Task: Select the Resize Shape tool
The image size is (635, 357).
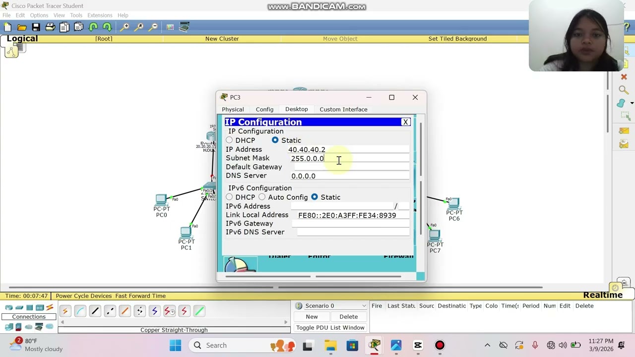Action: pos(625,116)
